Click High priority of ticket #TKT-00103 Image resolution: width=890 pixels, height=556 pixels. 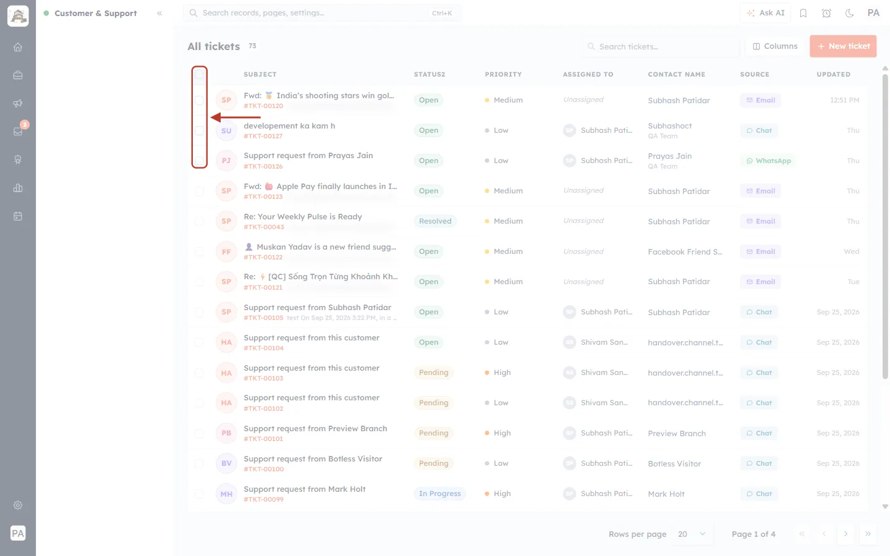(498, 373)
